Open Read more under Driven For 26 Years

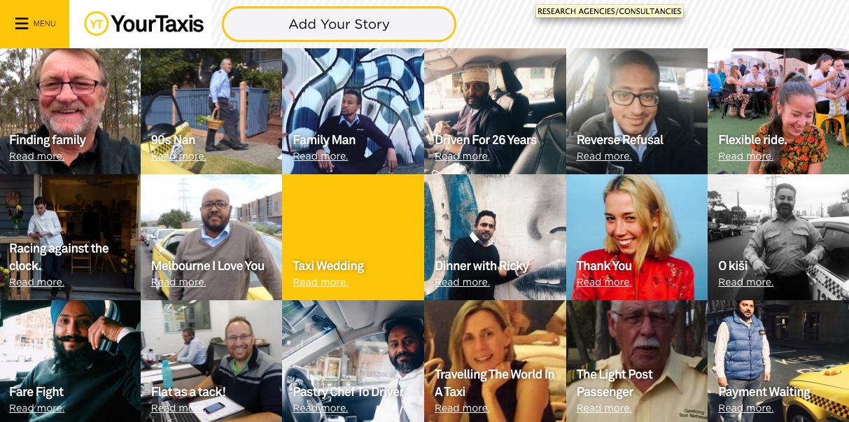point(462,156)
